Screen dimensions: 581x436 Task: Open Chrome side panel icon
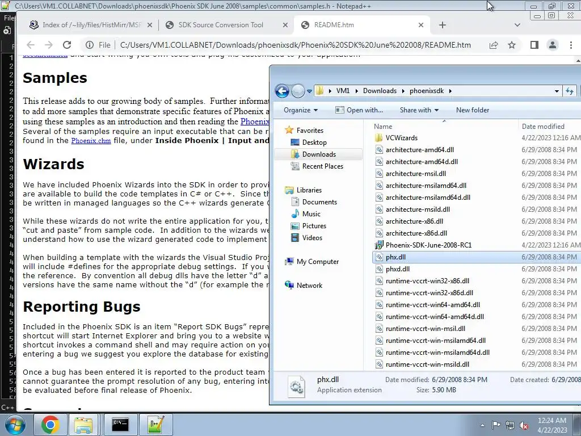[x=534, y=45]
